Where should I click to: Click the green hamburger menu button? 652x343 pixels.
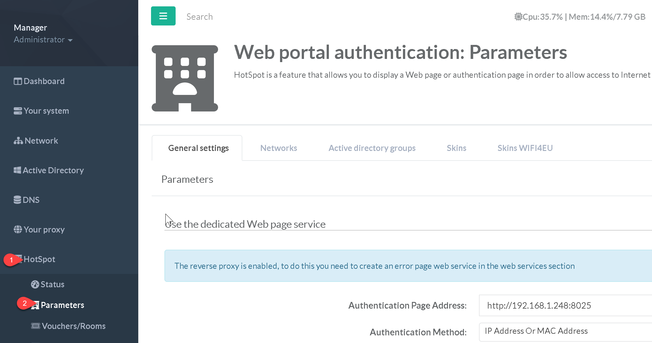point(163,16)
